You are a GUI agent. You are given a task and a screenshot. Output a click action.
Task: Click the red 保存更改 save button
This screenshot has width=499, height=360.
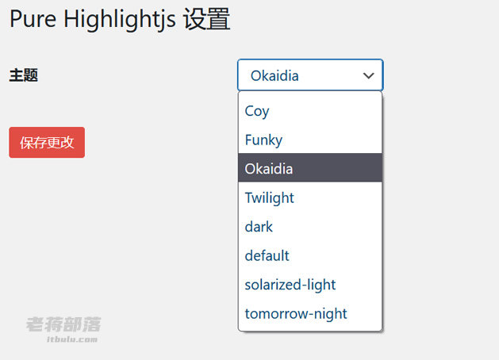click(47, 142)
